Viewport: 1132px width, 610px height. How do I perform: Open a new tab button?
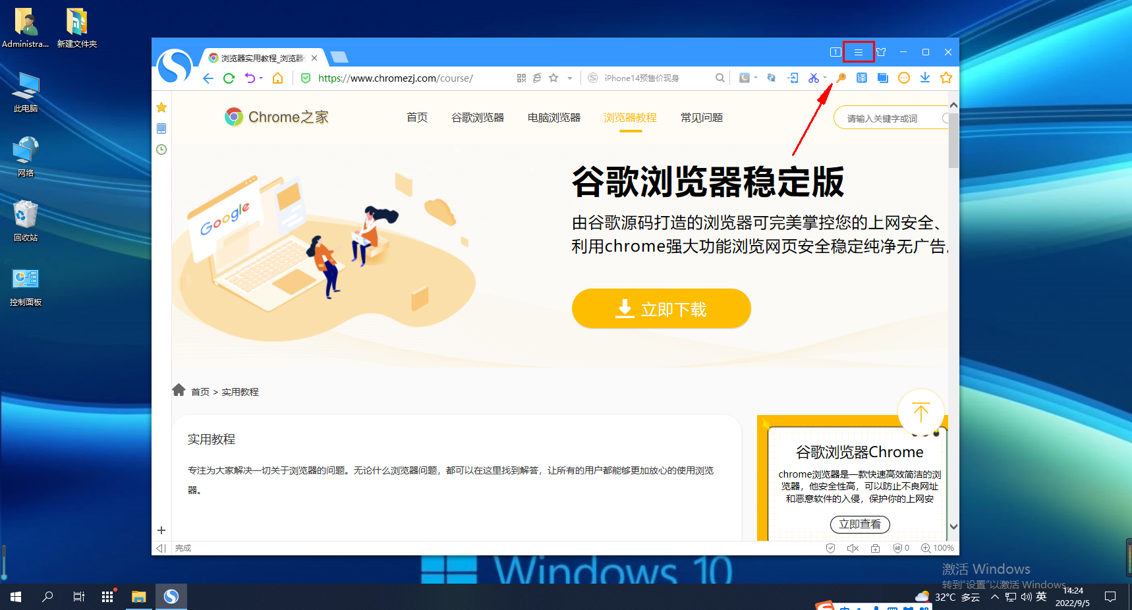[x=339, y=57]
